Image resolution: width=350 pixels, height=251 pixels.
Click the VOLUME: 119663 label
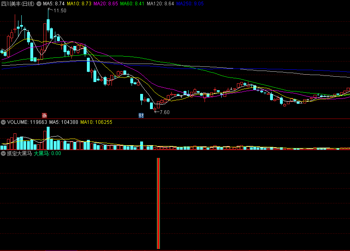(x=27, y=122)
